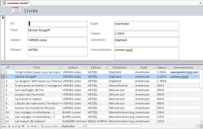Click the Auteur field in the form

(58, 42)
